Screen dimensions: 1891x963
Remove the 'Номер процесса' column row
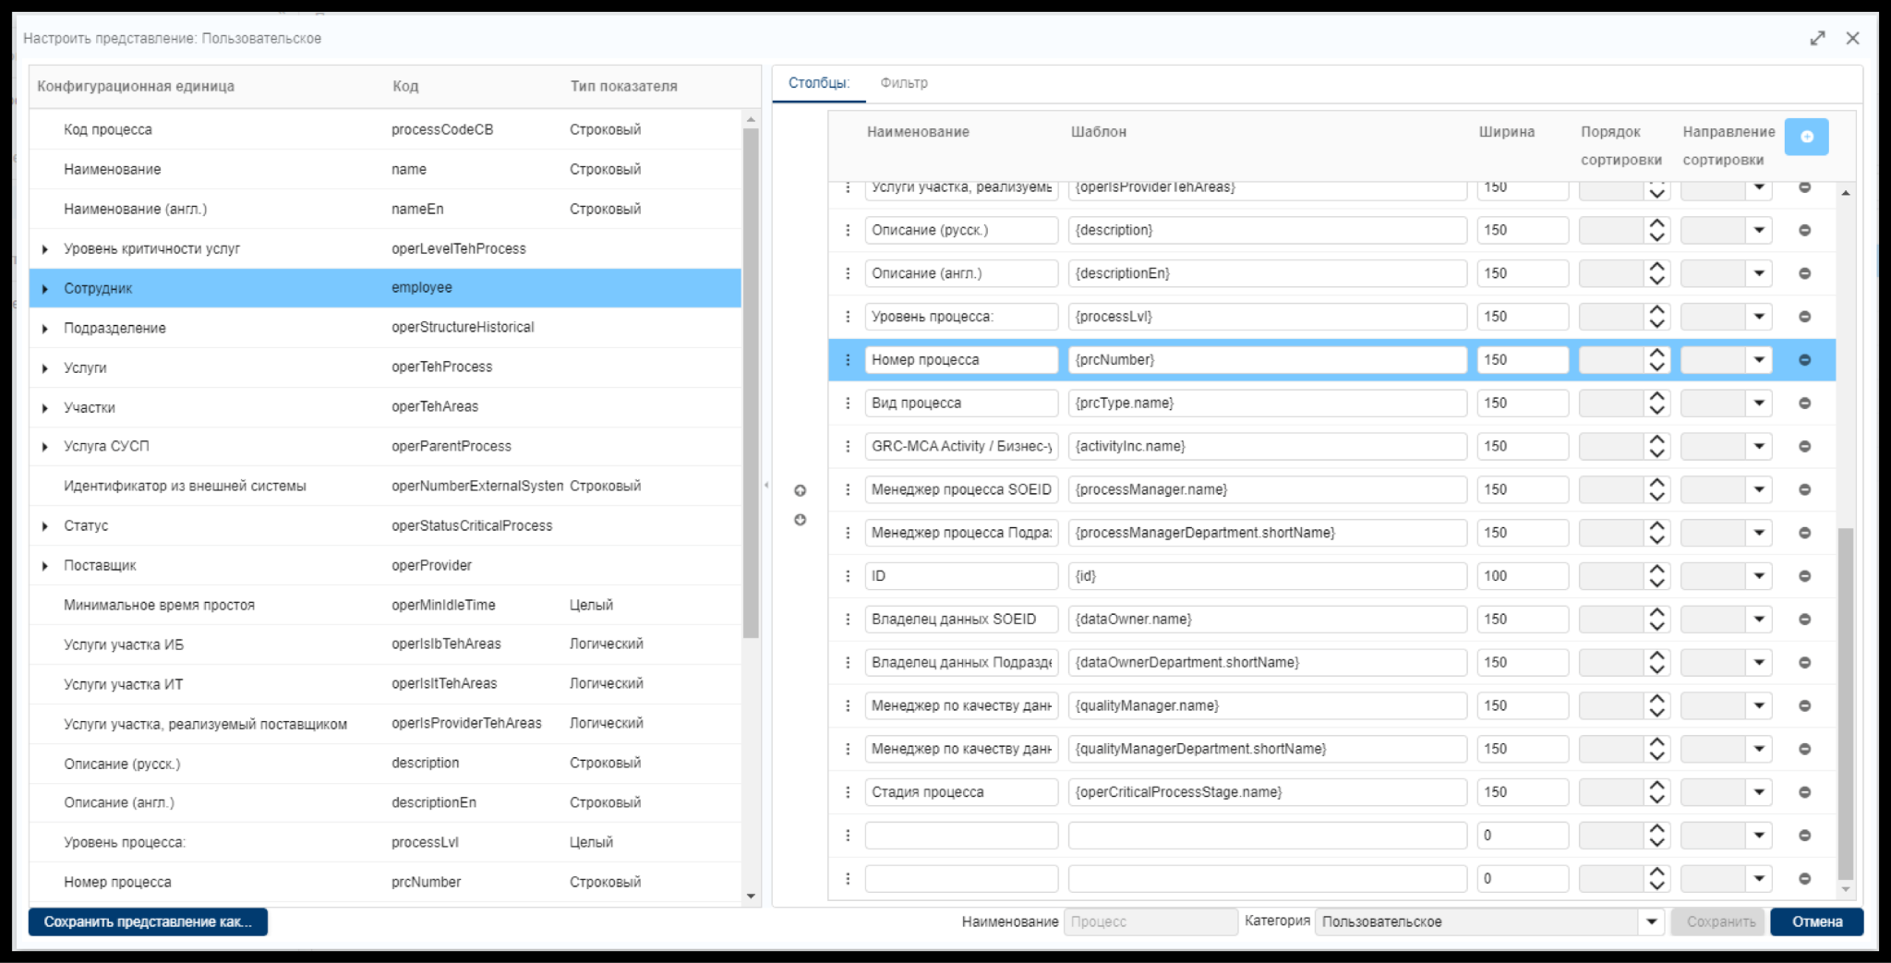(x=1804, y=360)
